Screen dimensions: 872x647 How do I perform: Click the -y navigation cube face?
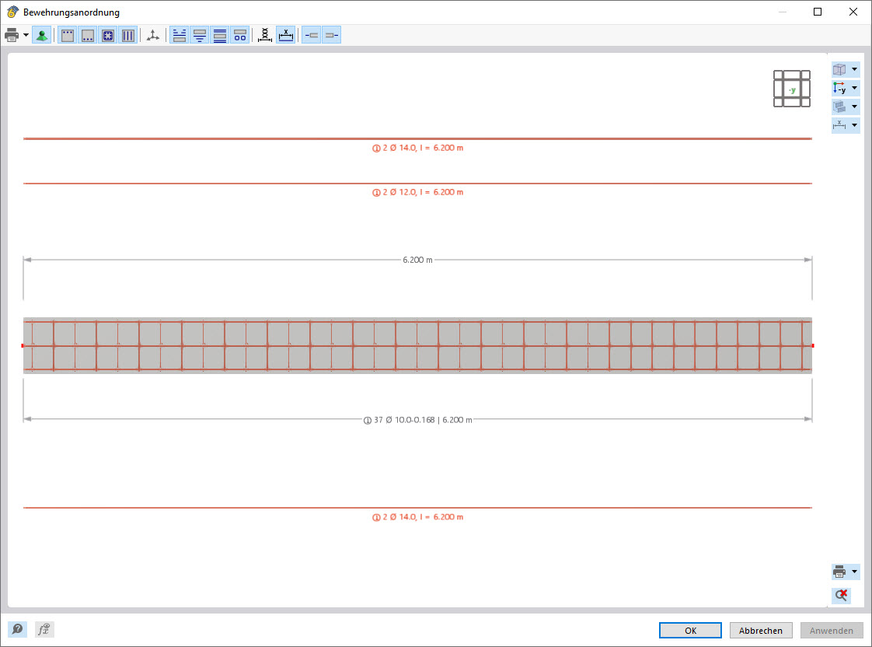(792, 89)
